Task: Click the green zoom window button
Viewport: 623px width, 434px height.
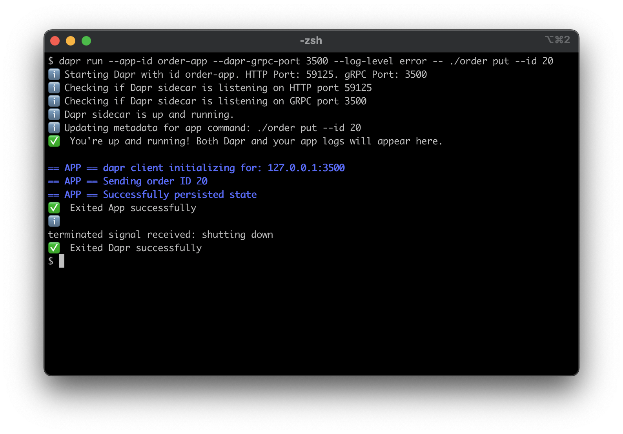Action: click(x=86, y=41)
